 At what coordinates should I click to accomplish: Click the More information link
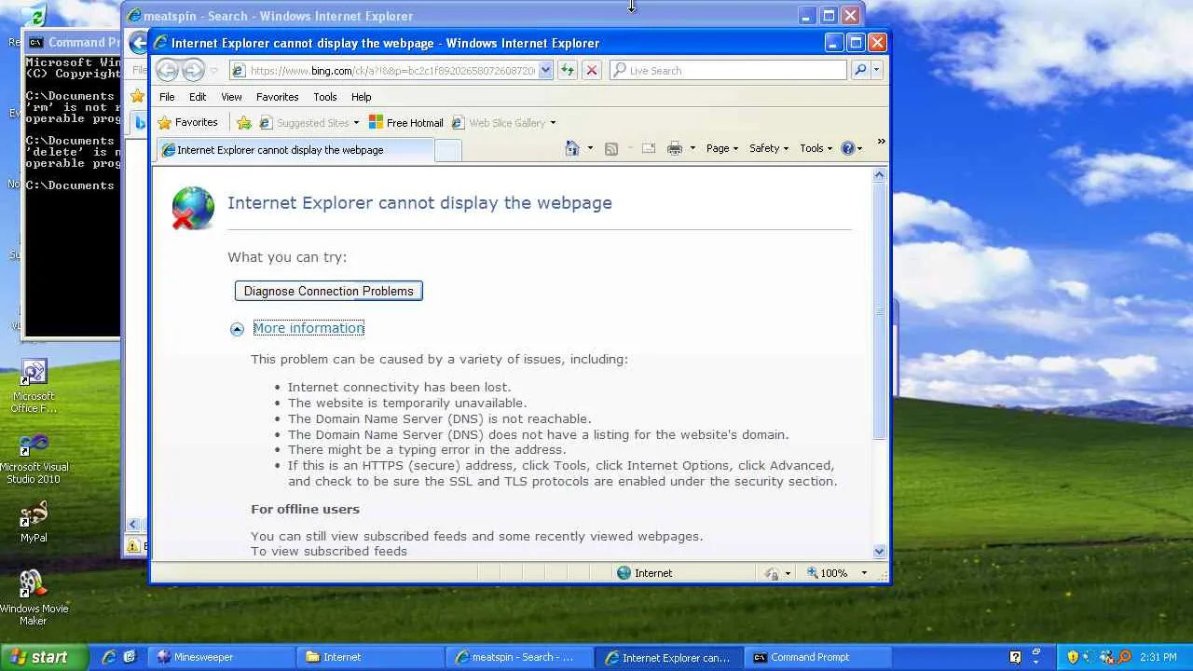tap(309, 328)
